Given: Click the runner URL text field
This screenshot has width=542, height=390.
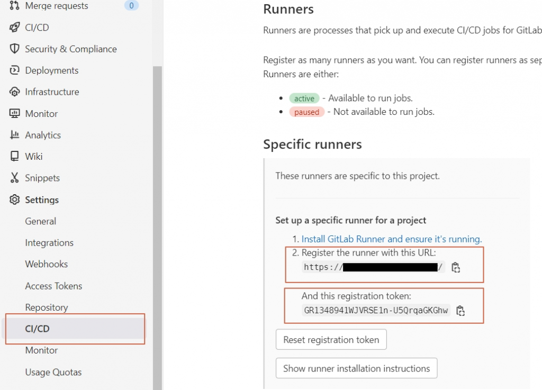Looking at the screenshot, I should 373,267.
